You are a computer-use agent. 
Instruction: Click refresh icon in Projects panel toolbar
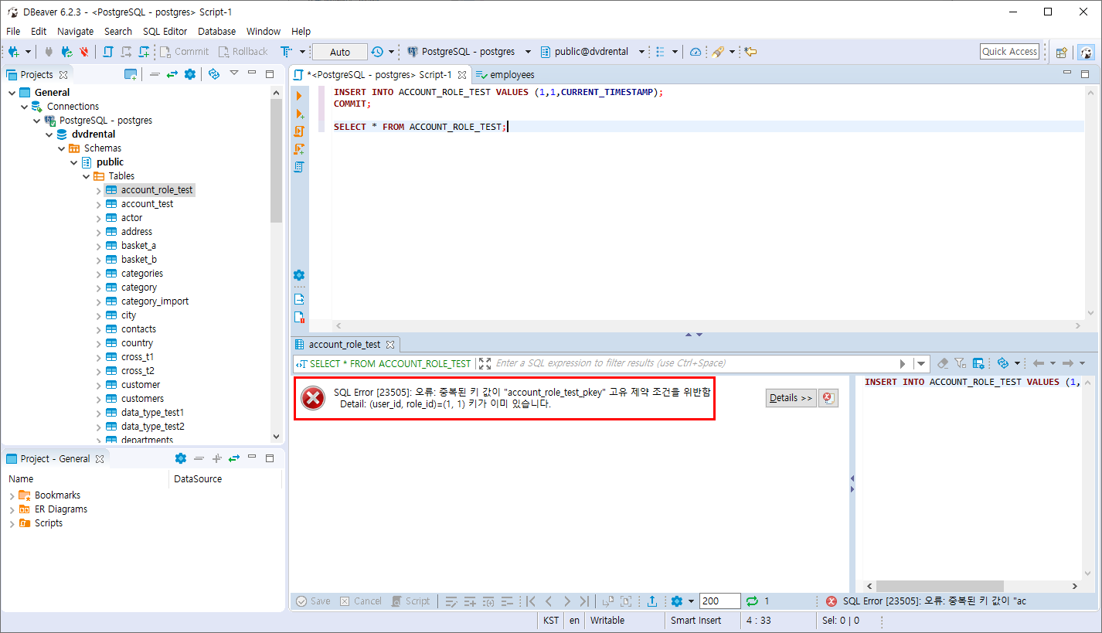[214, 74]
